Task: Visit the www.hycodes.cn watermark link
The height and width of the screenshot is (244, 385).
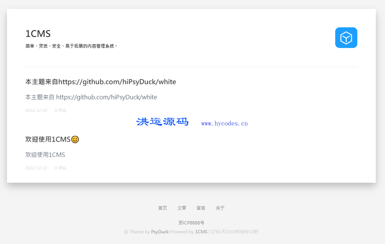Action: coord(225,123)
